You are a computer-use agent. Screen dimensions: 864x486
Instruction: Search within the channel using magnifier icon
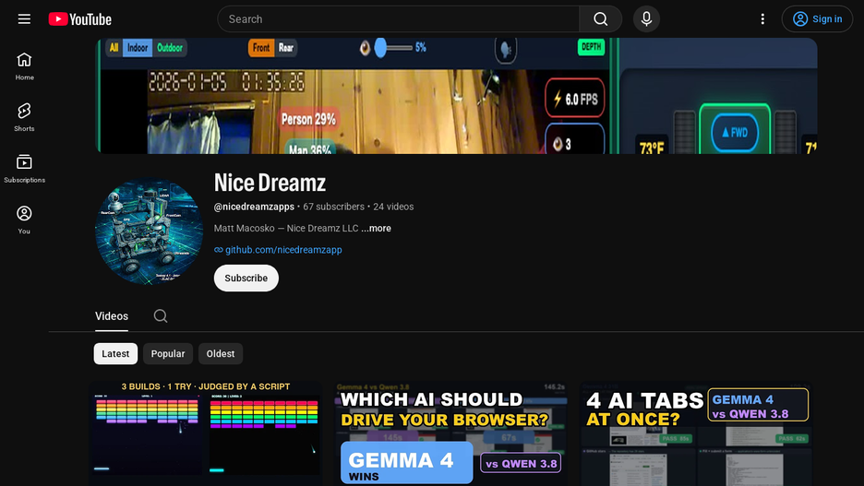point(161,316)
